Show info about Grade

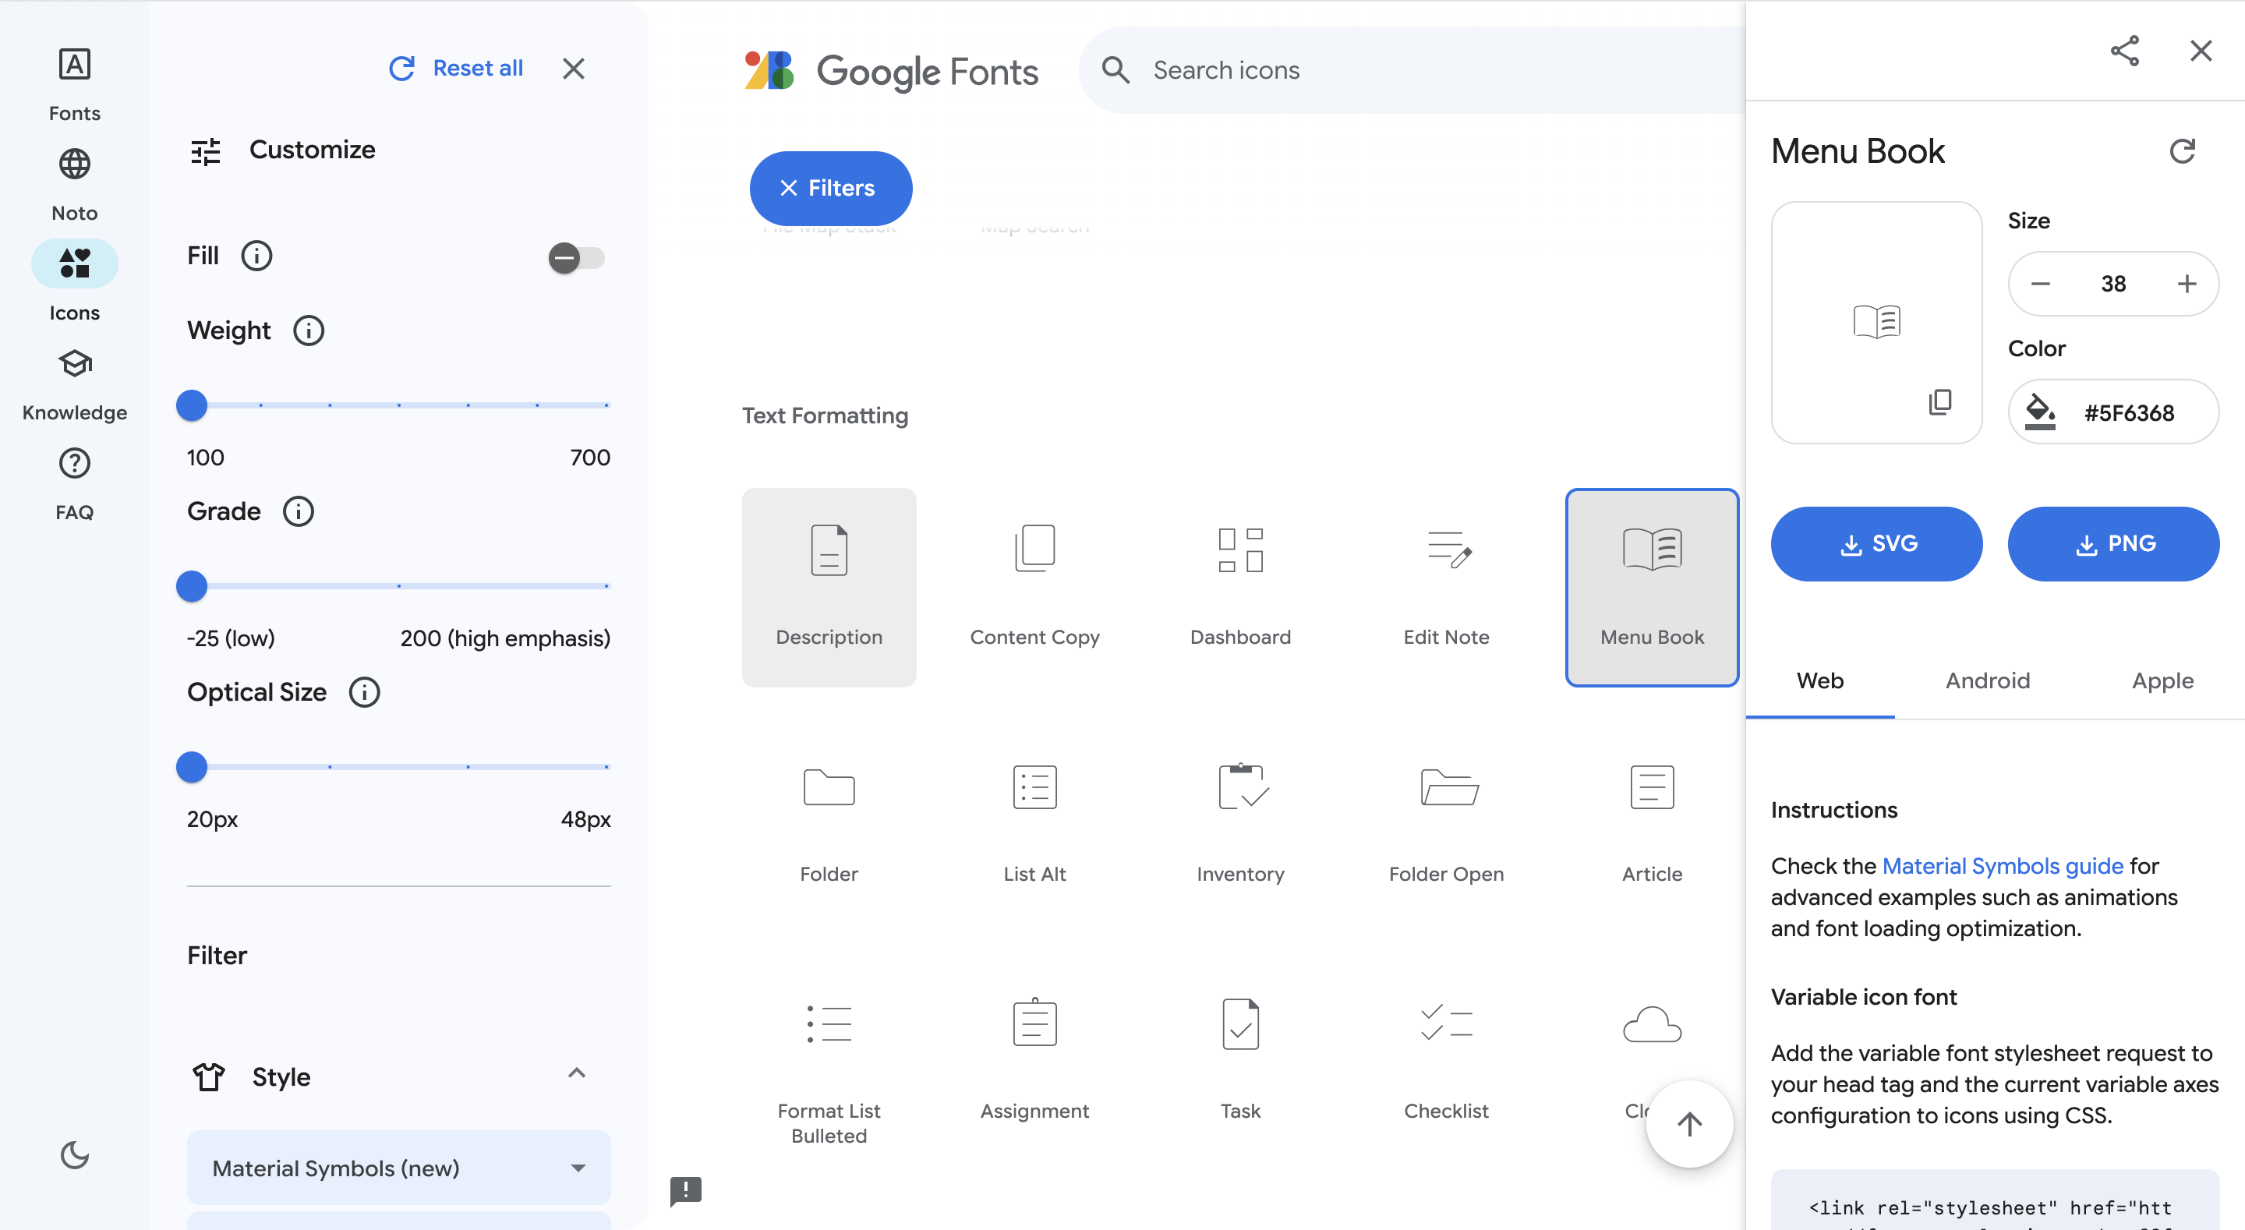click(298, 511)
